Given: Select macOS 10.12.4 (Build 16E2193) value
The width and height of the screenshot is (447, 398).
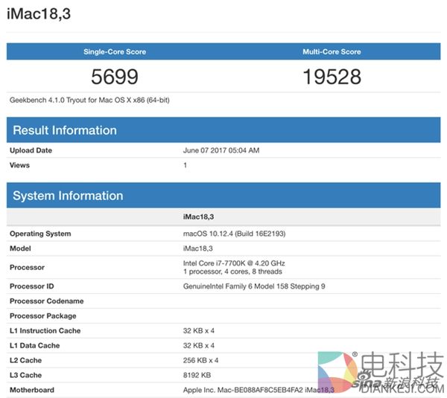Looking at the screenshot, I should [x=234, y=234].
